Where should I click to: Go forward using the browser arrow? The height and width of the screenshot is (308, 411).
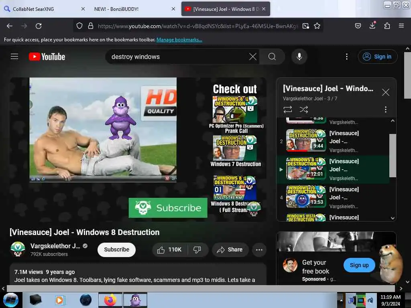24,26
